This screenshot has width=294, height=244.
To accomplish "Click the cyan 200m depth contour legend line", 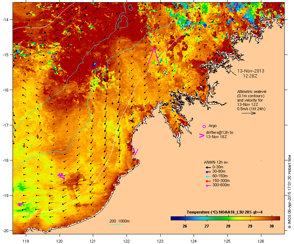I will pos(117,224).
